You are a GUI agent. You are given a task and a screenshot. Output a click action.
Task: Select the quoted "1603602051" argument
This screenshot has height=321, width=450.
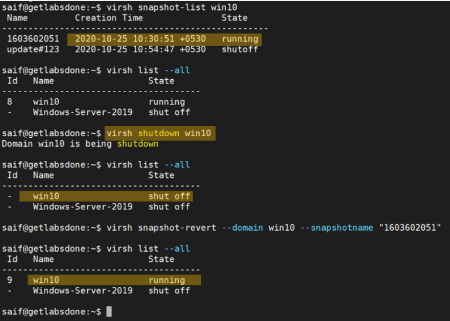coord(410,228)
